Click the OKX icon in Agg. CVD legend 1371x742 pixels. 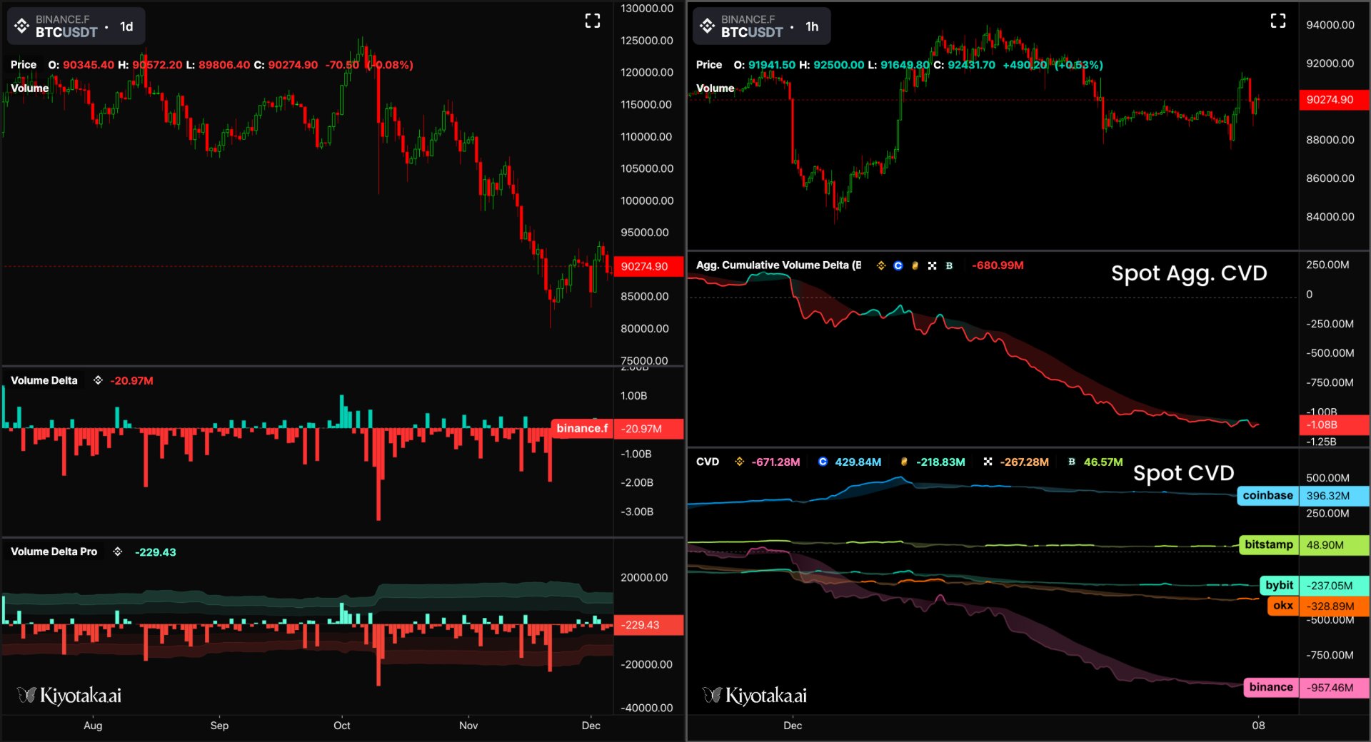coord(932,265)
